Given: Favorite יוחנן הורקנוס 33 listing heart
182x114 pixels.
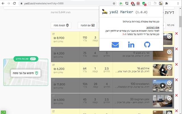Looking at the screenshot, I should (169, 98).
